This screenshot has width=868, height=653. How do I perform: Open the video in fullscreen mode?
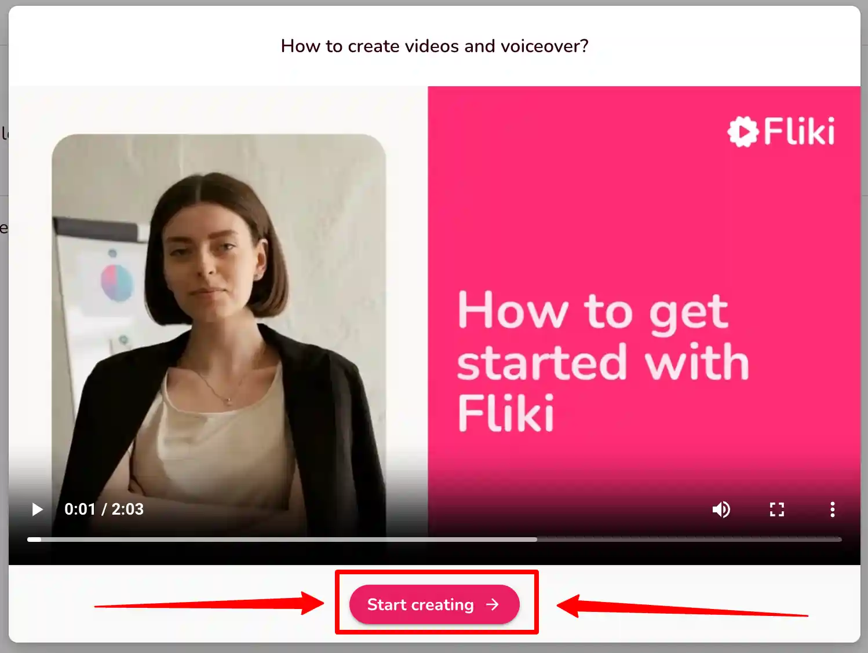(777, 509)
